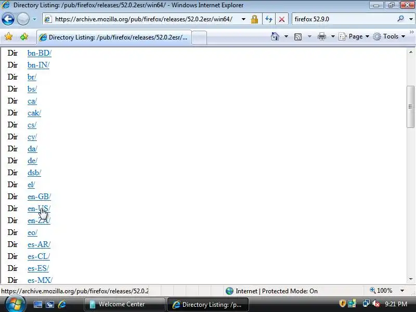Image resolution: width=416 pixels, height=312 pixels.
Task: Open the cy/ directory link
Action: click(32, 137)
